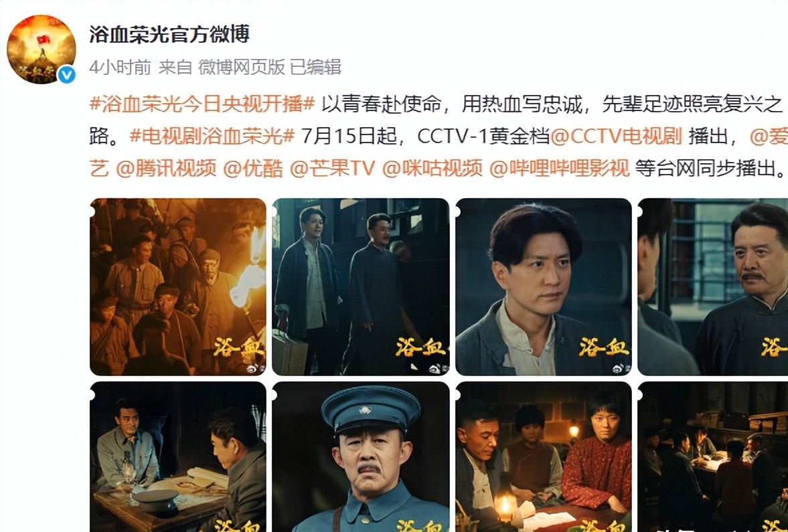Click the blue verified badge on avatar

[66, 75]
